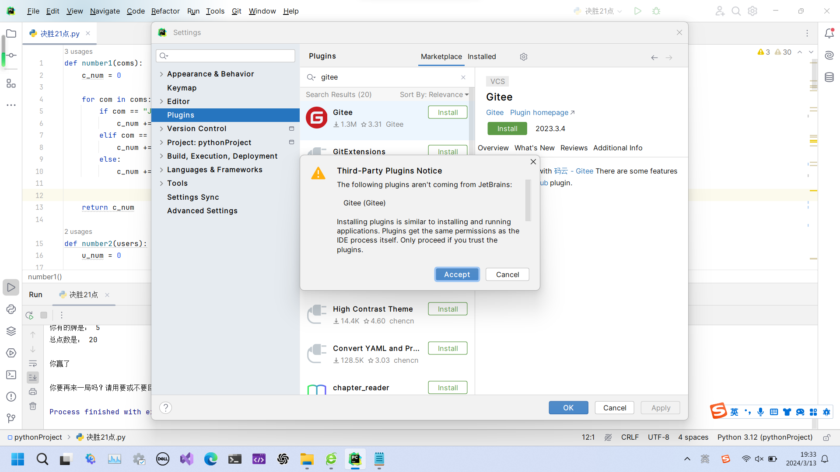Open the Python Console tool icon
The height and width of the screenshot is (472, 840).
coord(11,309)
